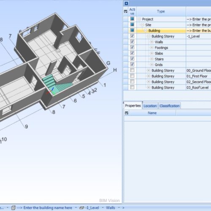211x211 pixels.
Task: Click the Type column header
Action: tap(161, 11)
